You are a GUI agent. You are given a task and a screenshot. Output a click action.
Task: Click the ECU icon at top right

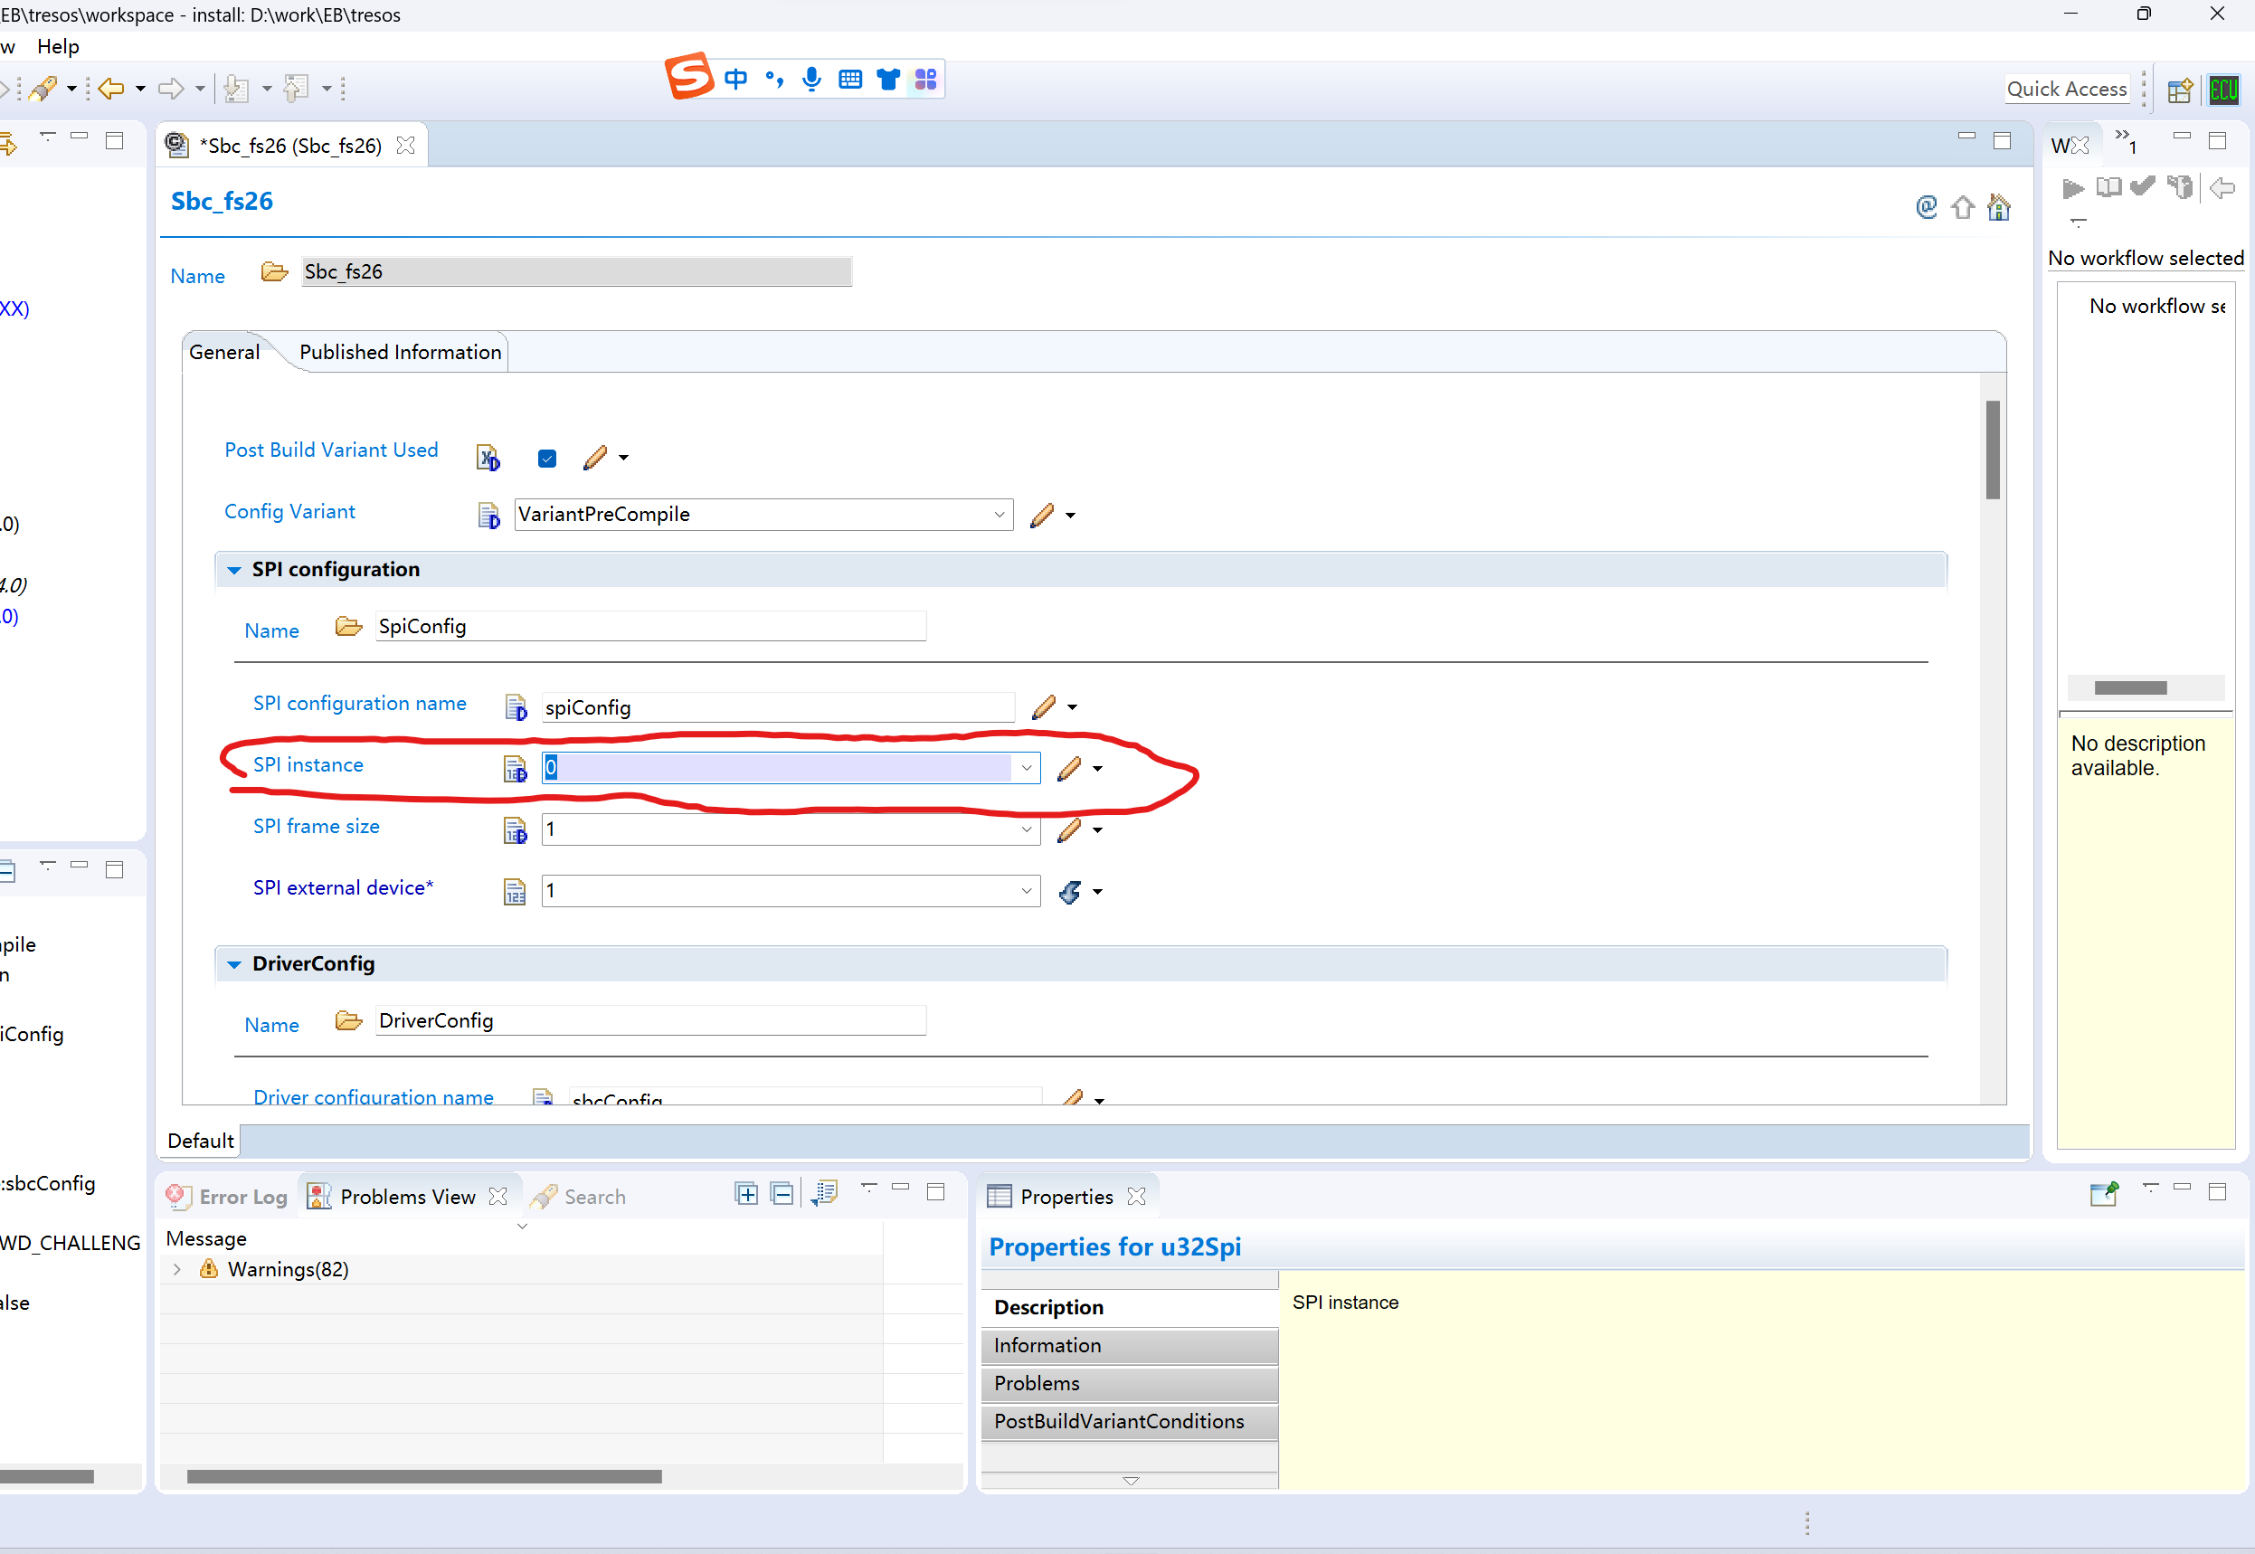coord(2224,89)
